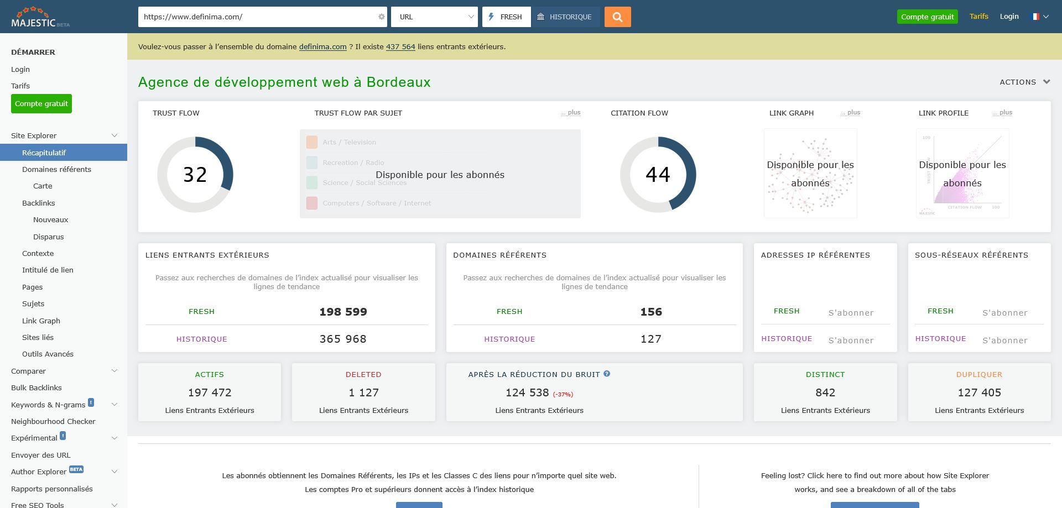Open Sites liés in sidebar

tap(38, 337)
